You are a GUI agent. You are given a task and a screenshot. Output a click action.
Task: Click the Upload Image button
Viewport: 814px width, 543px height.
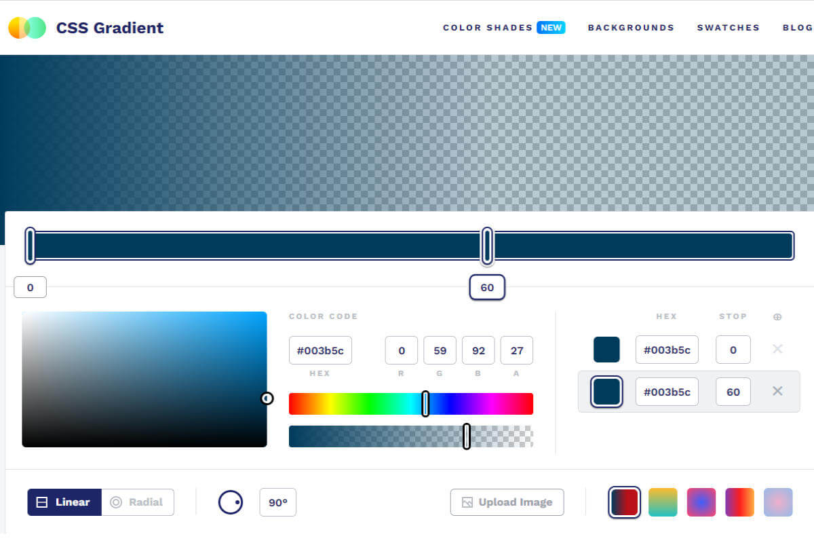click(507, 502)
